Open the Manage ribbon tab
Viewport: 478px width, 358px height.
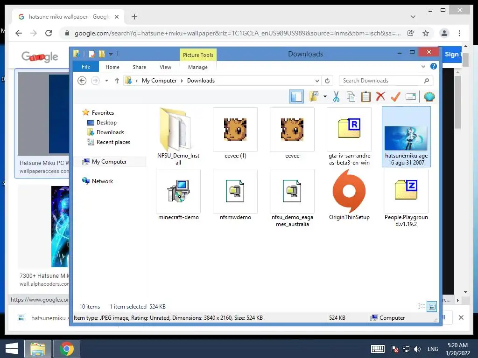[x=198, y=67]
